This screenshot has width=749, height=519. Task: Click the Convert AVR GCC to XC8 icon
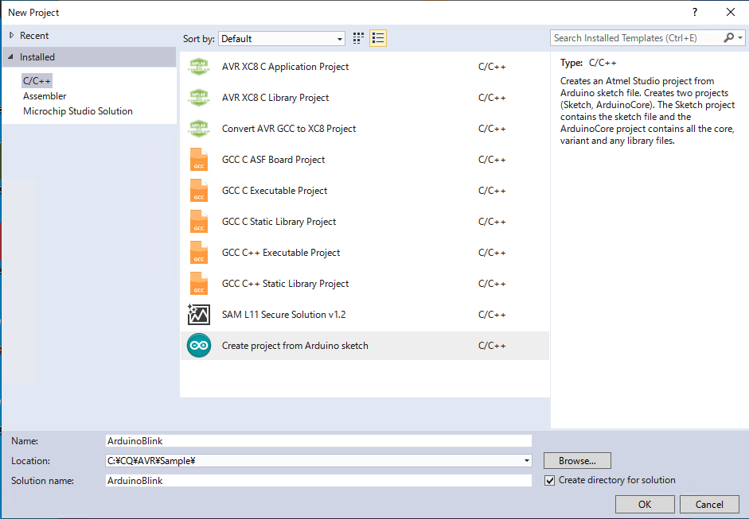(x=198, y=129)
